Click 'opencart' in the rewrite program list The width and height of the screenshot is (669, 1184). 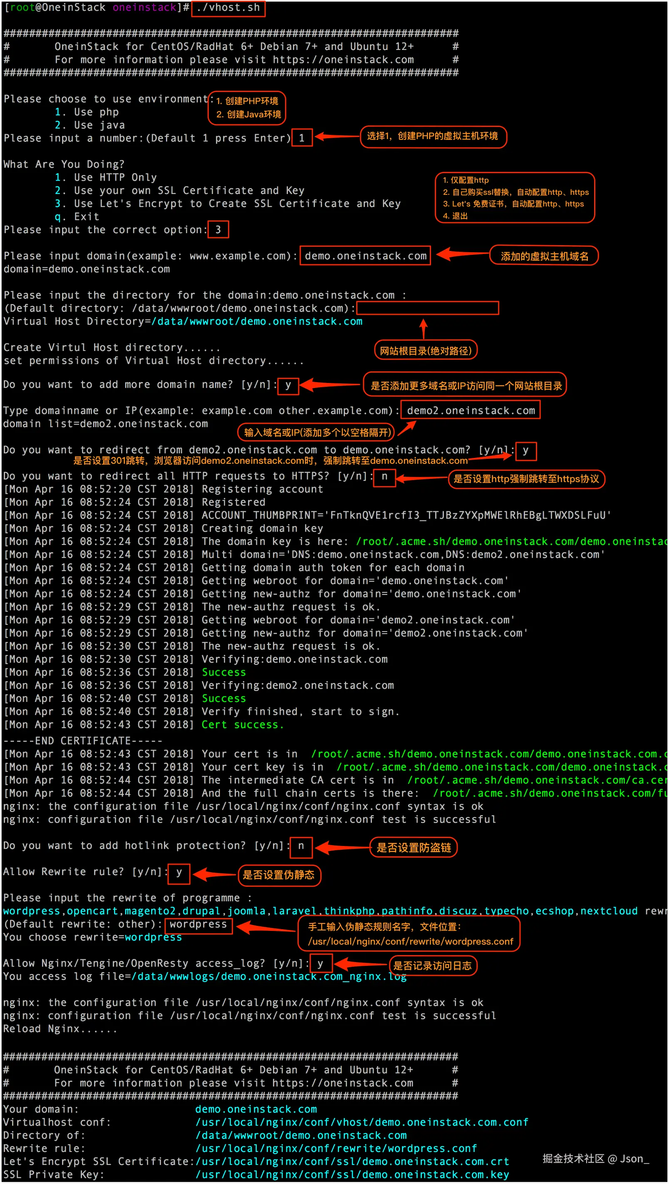(92, 910)
